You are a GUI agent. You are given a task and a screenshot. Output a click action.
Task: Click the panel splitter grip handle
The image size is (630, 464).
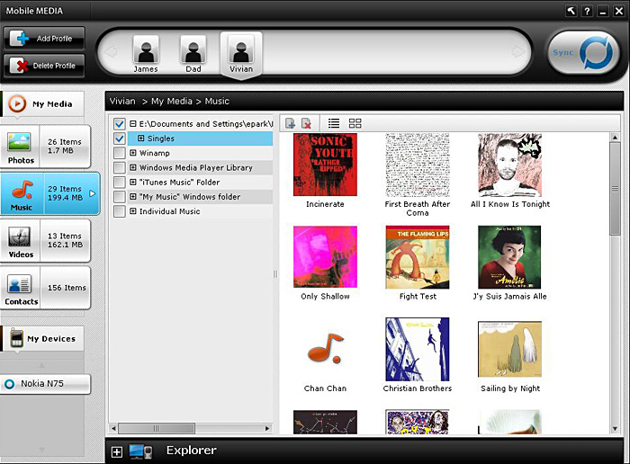coord(275,274)
